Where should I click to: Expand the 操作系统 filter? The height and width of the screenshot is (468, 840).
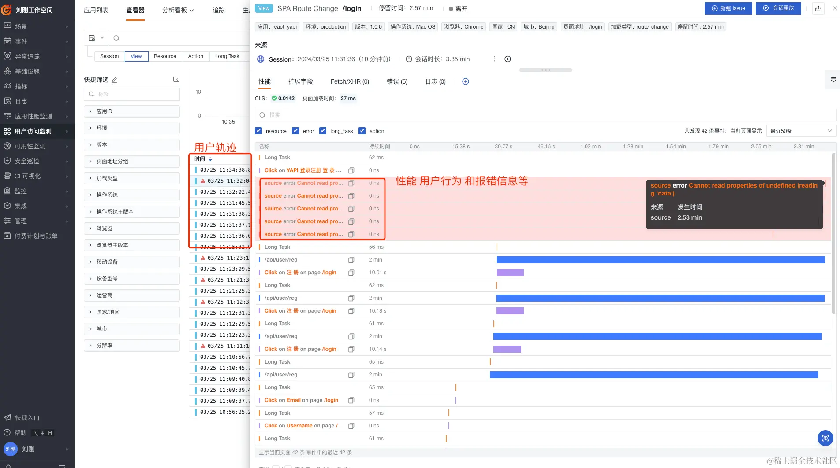(132, 195)
